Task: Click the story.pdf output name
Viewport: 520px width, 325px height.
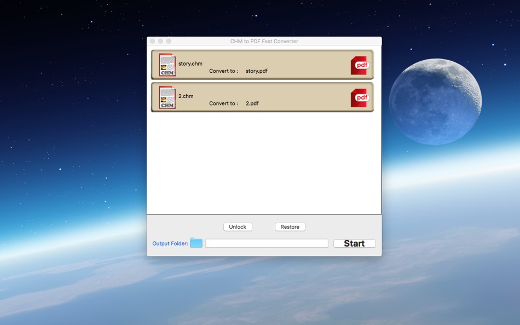Action: click(256, 71)
